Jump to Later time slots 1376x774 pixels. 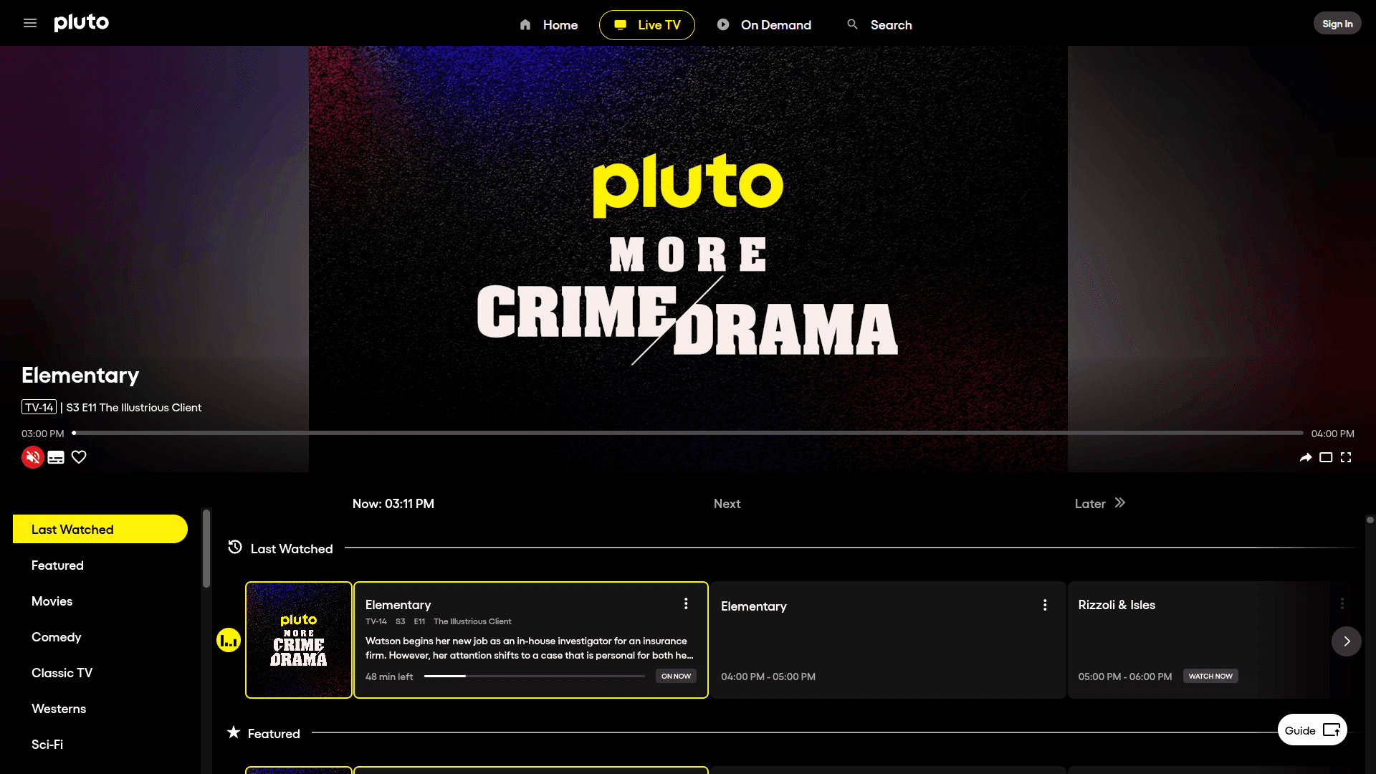[1100, 504]
